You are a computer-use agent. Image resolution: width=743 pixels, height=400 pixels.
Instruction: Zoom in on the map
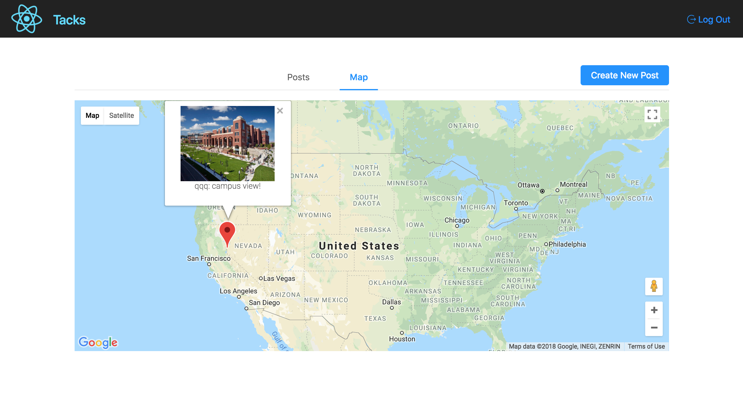654,310
